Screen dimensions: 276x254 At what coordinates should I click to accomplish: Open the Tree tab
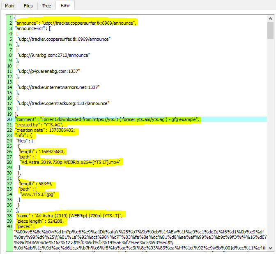coord(47,6)
